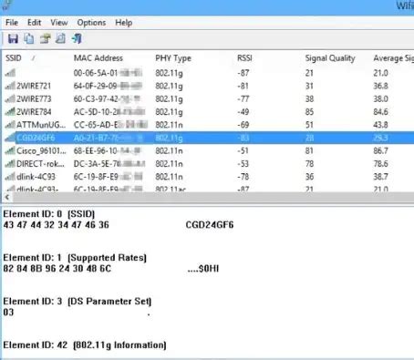Click the 802.11g cell in 2WIRE784 row
The width and height of the screenshot is (414, 360).
[169, 112]
